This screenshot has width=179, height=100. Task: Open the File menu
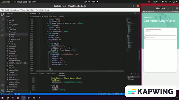click(x=2, y=10)
